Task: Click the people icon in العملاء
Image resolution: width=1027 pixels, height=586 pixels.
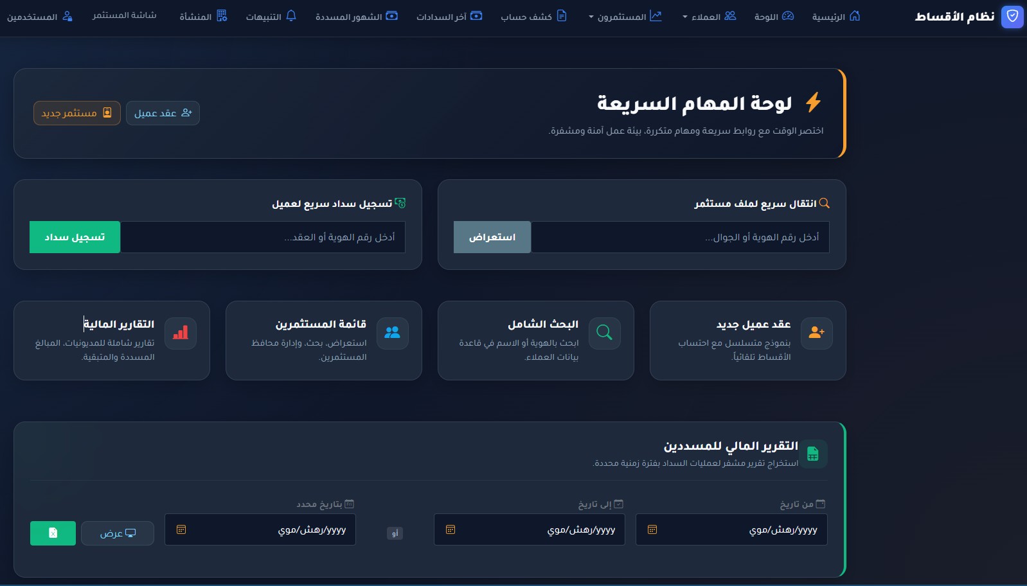Action: tap(730, 15)
